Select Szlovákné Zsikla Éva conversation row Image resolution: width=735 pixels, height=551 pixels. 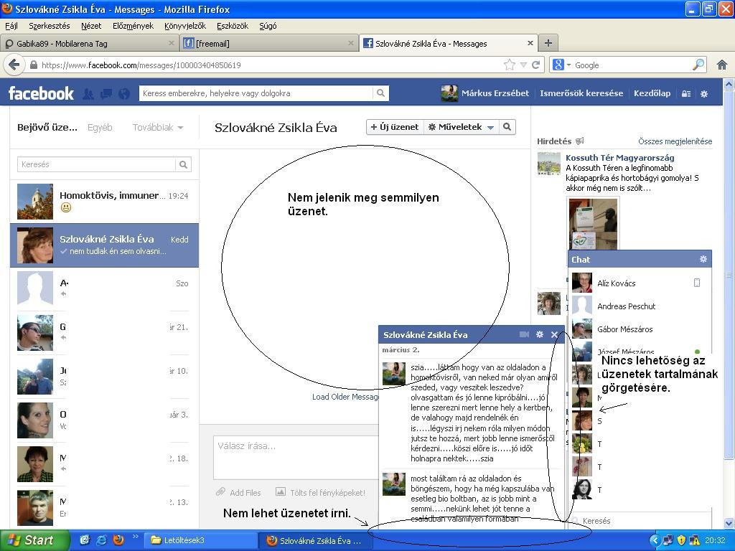(105, 245)
